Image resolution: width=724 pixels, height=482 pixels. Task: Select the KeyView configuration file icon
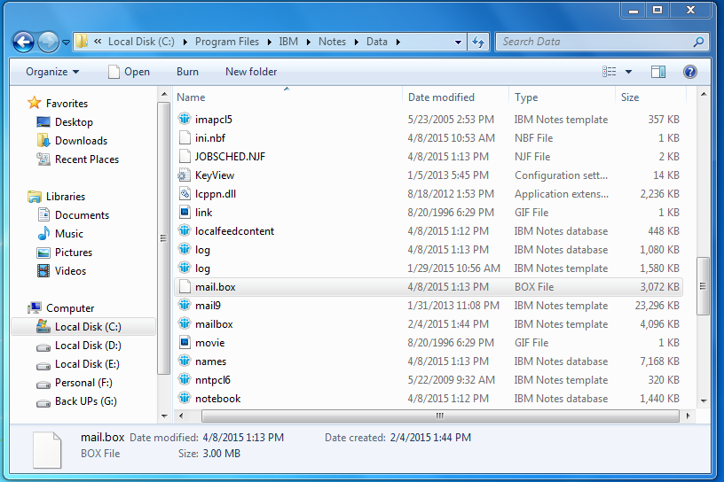[185, 175]
